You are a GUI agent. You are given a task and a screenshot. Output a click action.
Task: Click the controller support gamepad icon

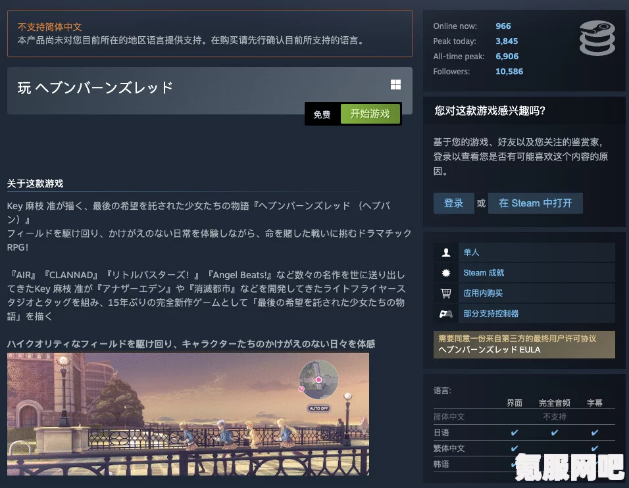(x=445, y=314)
